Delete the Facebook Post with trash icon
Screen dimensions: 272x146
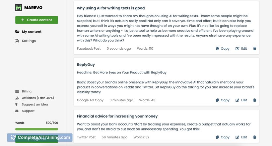pos(254,48)
